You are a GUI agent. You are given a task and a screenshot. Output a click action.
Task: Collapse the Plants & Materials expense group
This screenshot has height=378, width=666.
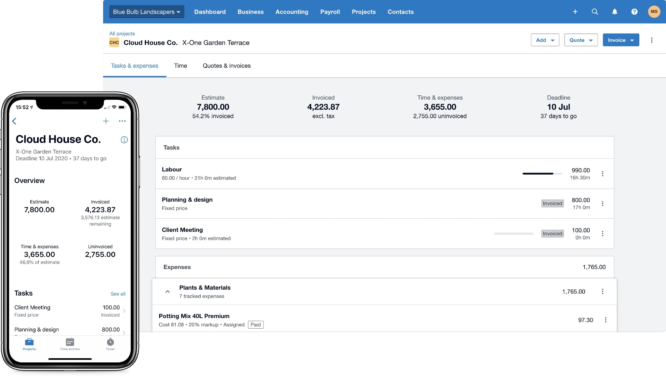(167, 291)
